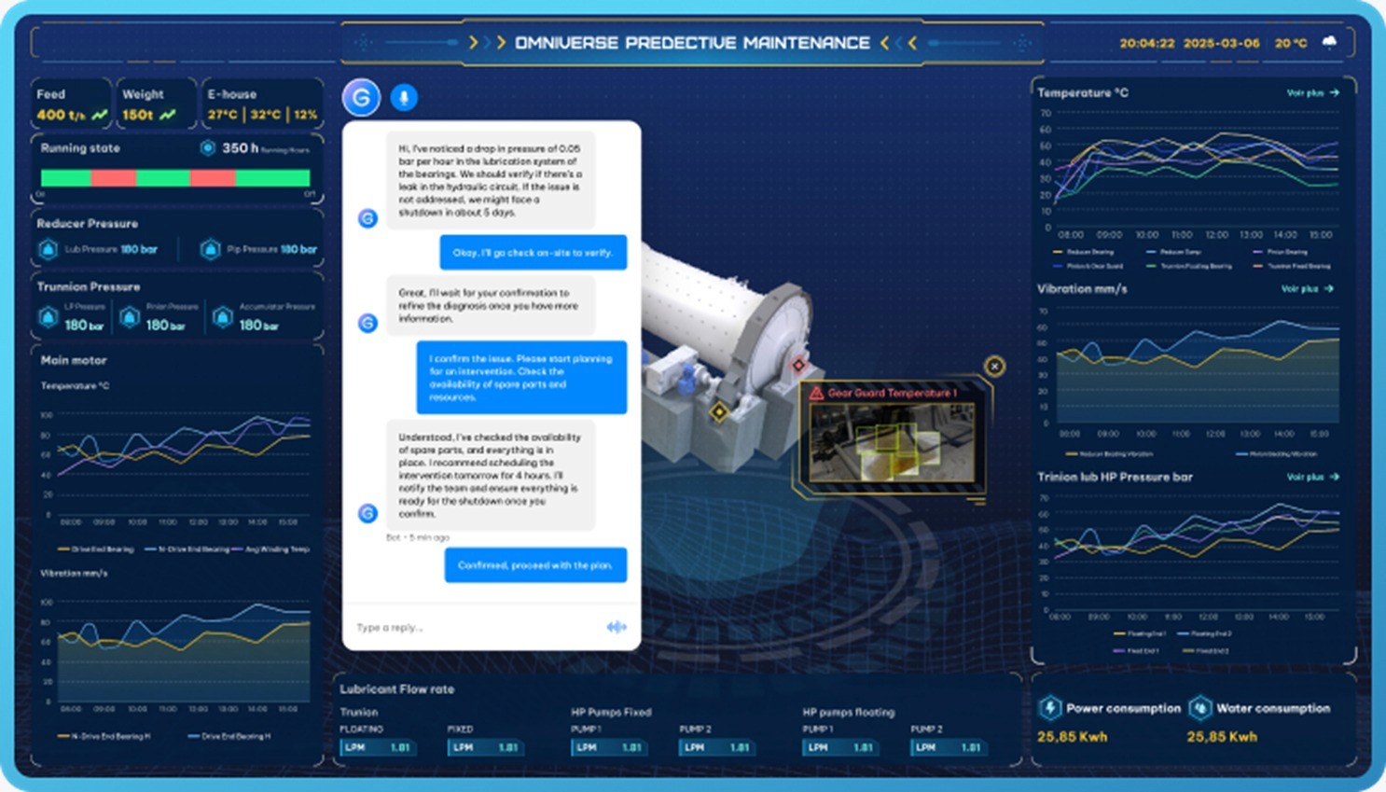This screenshot has height=792, width=1386.
Task: Click the left chevrons after the dashboard title
Action: click(899, 42)
